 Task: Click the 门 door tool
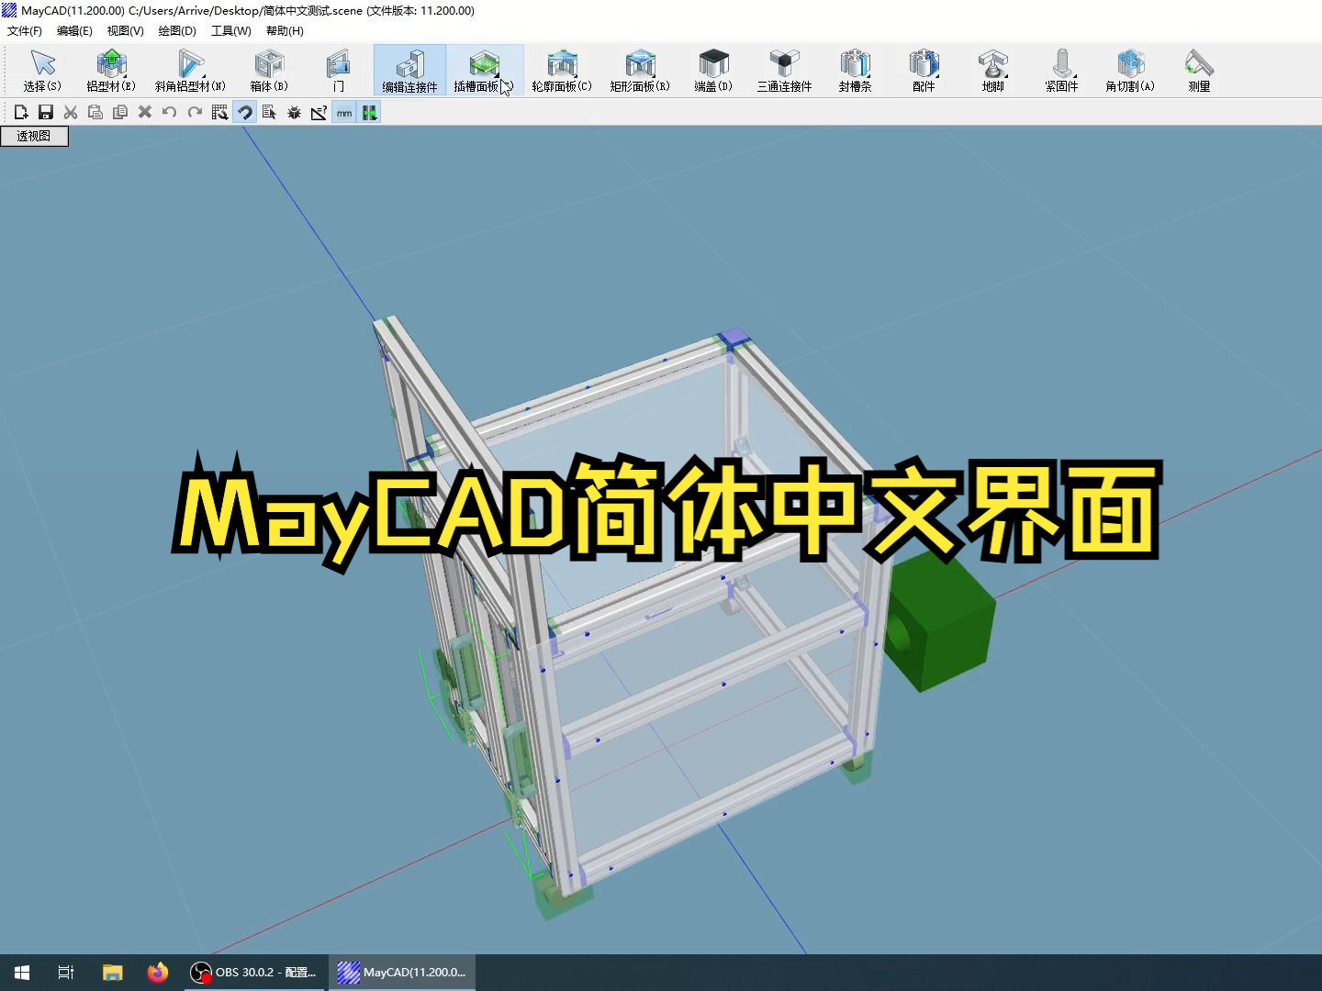(339, 71)
